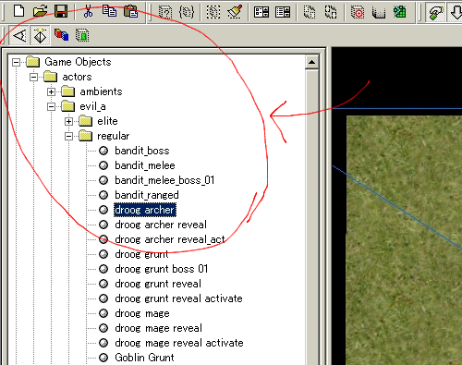
Task: Click the highlighted droog archer entry
Action: coord(145,210)
